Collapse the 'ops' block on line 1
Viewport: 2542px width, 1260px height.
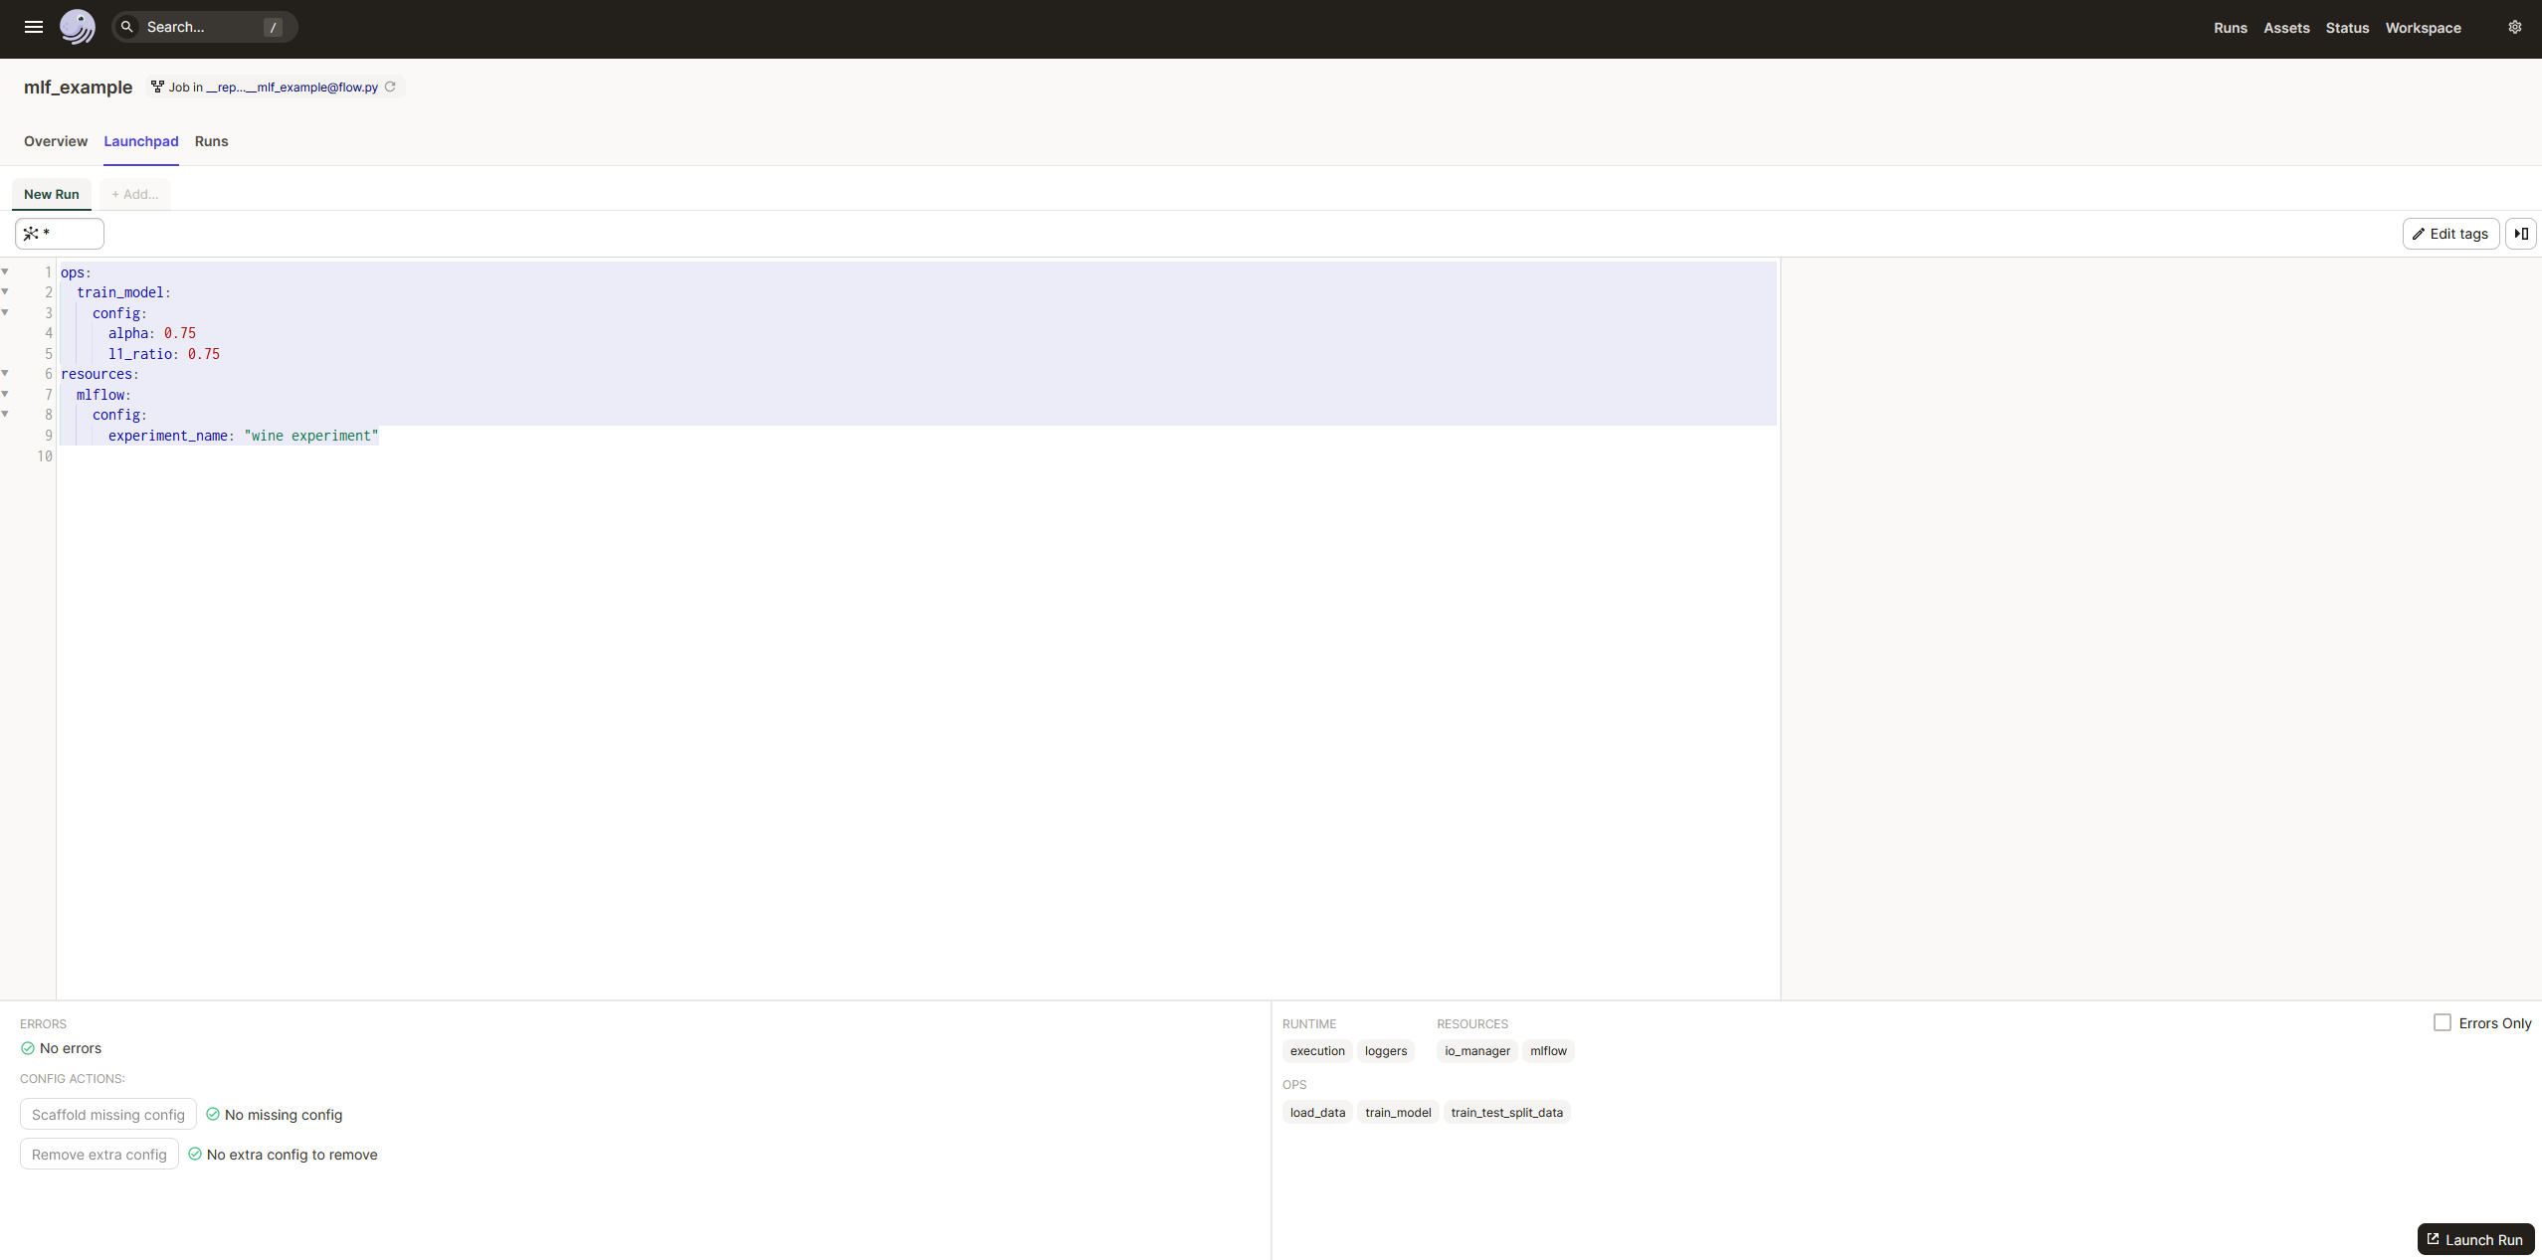tap(5, 271)
